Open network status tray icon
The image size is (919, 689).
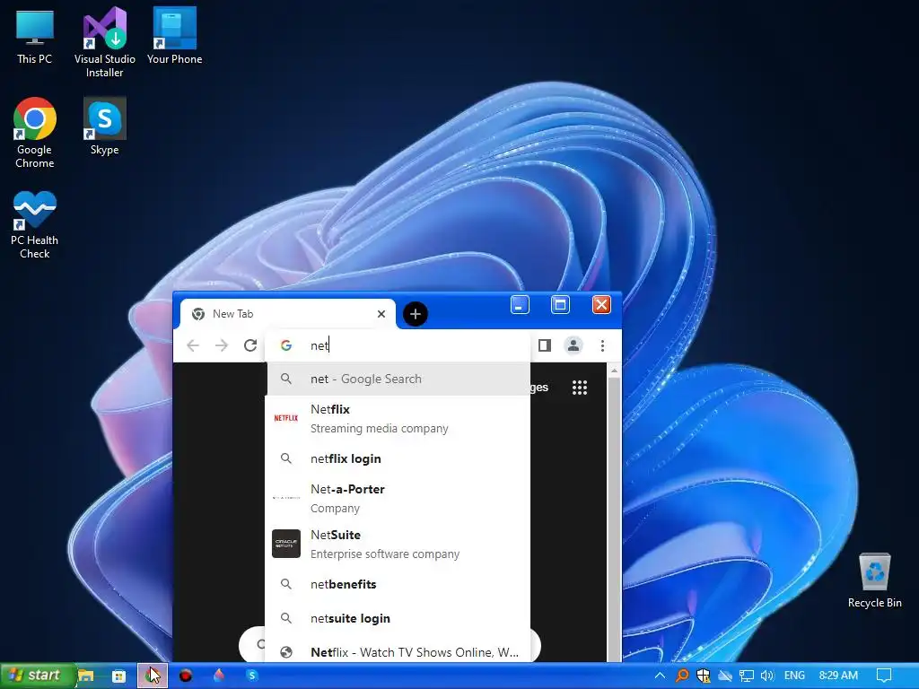(746, 676)
